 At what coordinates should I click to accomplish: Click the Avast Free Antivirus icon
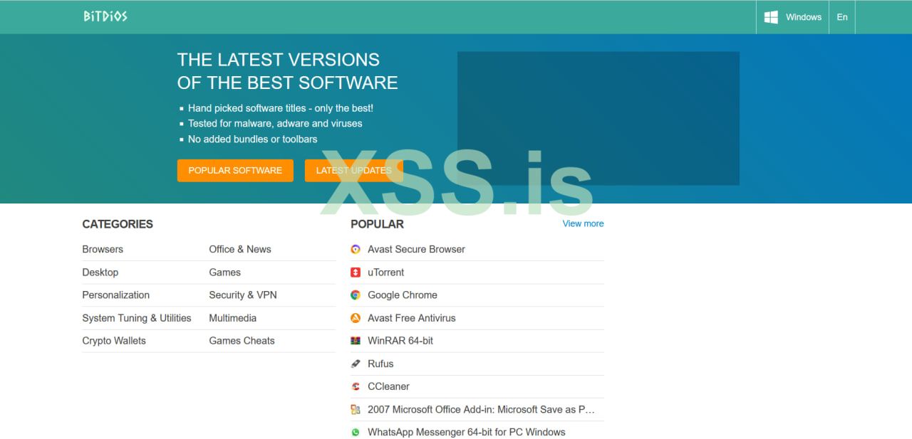point(356,318)
